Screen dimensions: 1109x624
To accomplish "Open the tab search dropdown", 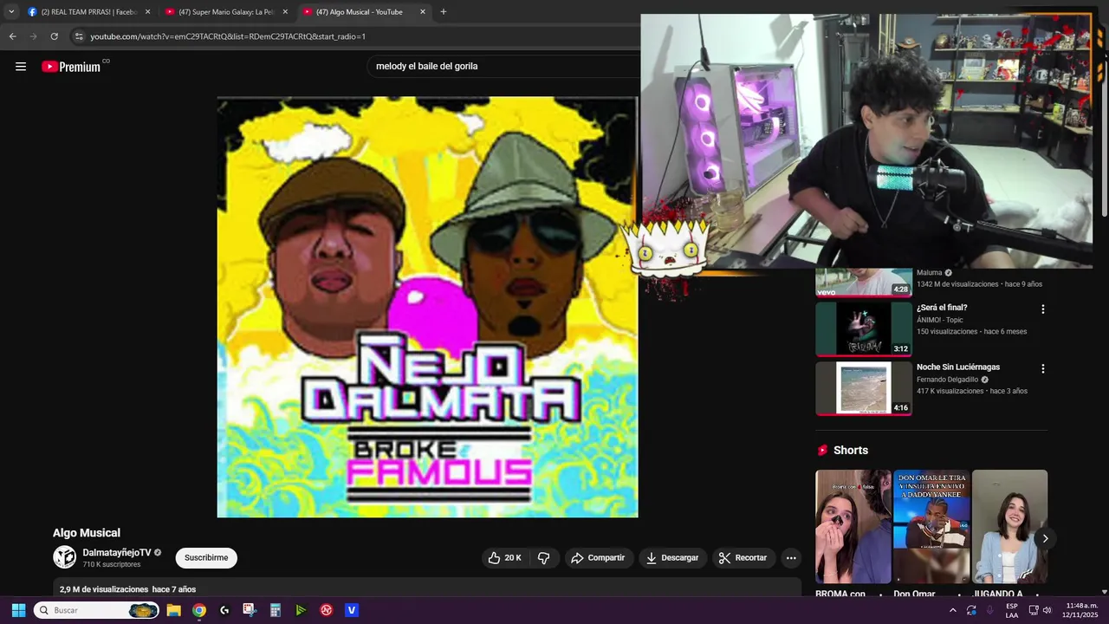I will pyautogui.click(x=11, y=12).
